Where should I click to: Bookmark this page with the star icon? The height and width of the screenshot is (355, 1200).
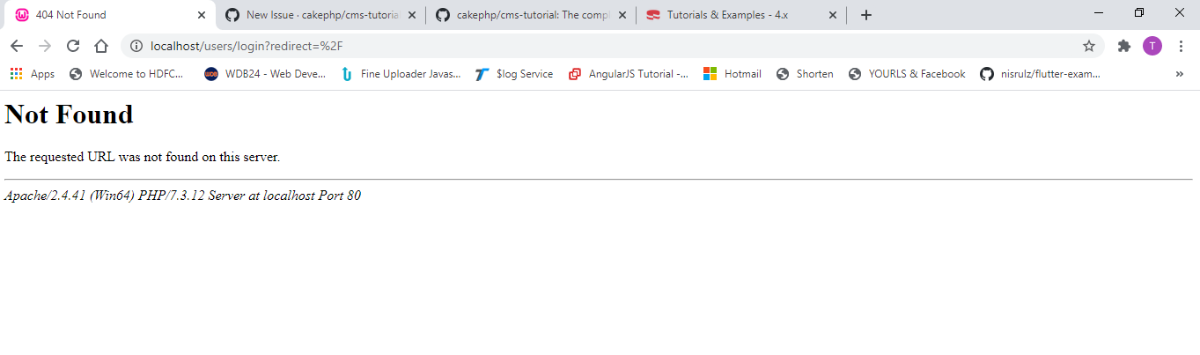click(1089, 46)
